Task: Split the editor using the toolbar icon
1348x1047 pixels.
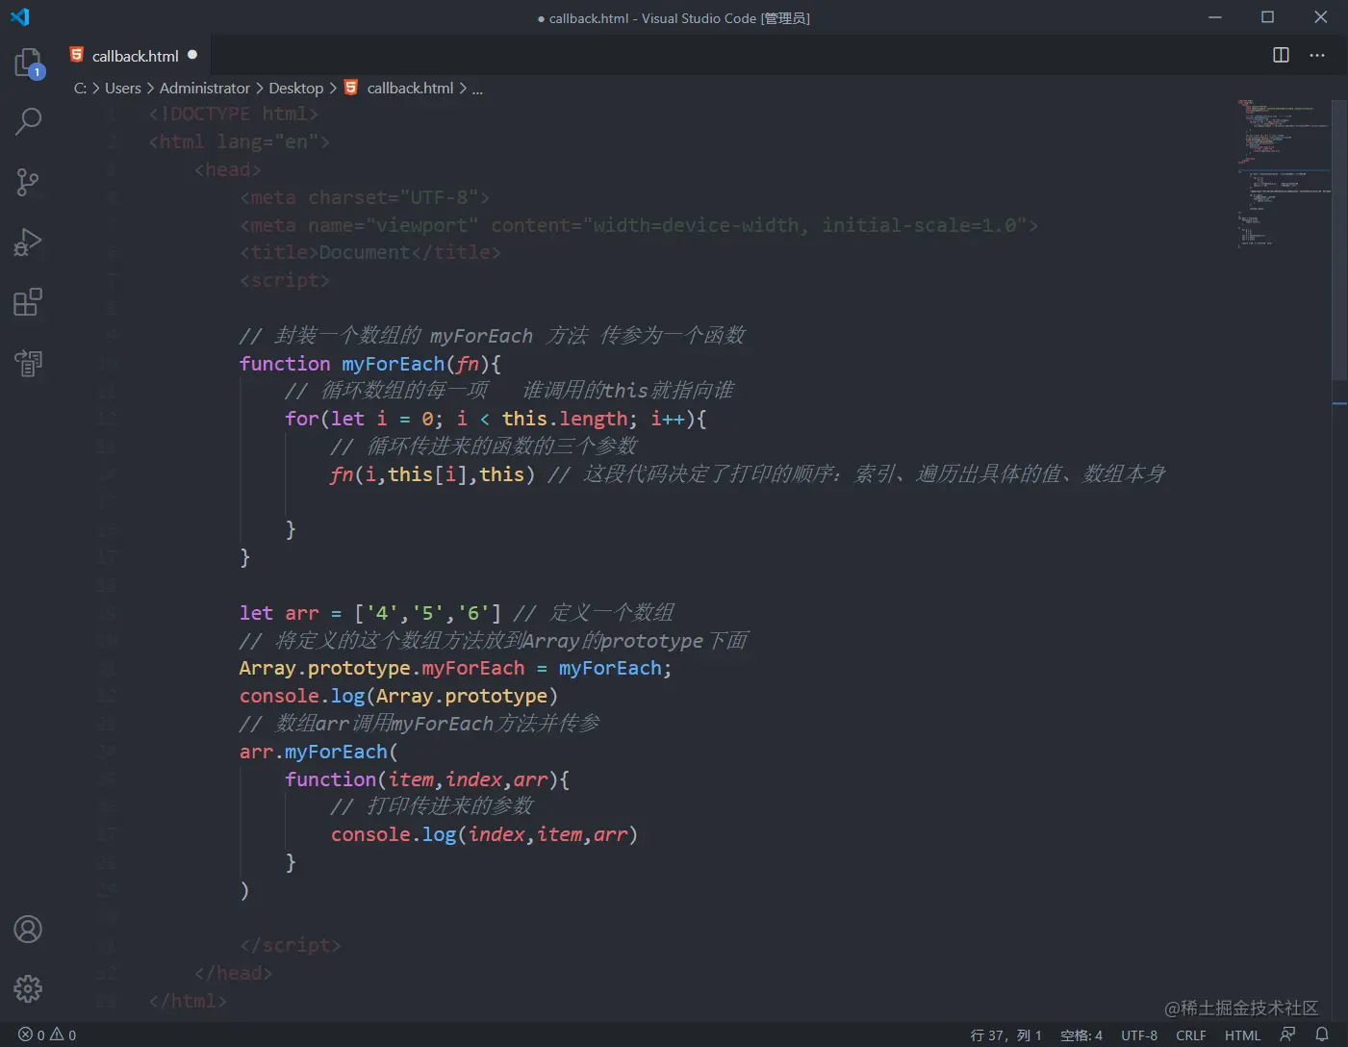Action: coord(1280,55)
